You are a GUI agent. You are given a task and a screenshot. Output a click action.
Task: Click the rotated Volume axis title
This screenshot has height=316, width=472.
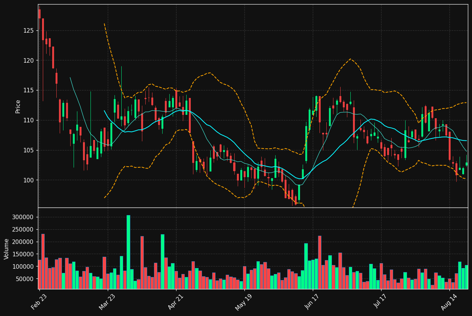(7, 249)
